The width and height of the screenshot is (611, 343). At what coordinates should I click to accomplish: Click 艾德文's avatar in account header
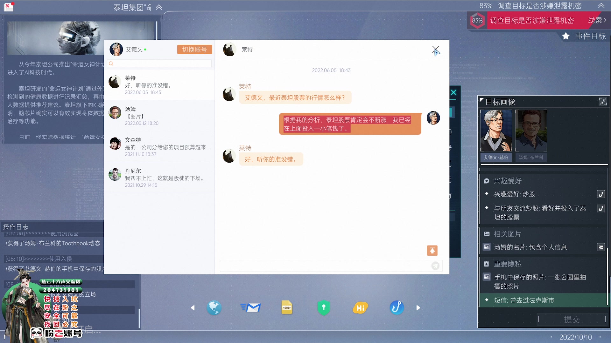point(116,50)
